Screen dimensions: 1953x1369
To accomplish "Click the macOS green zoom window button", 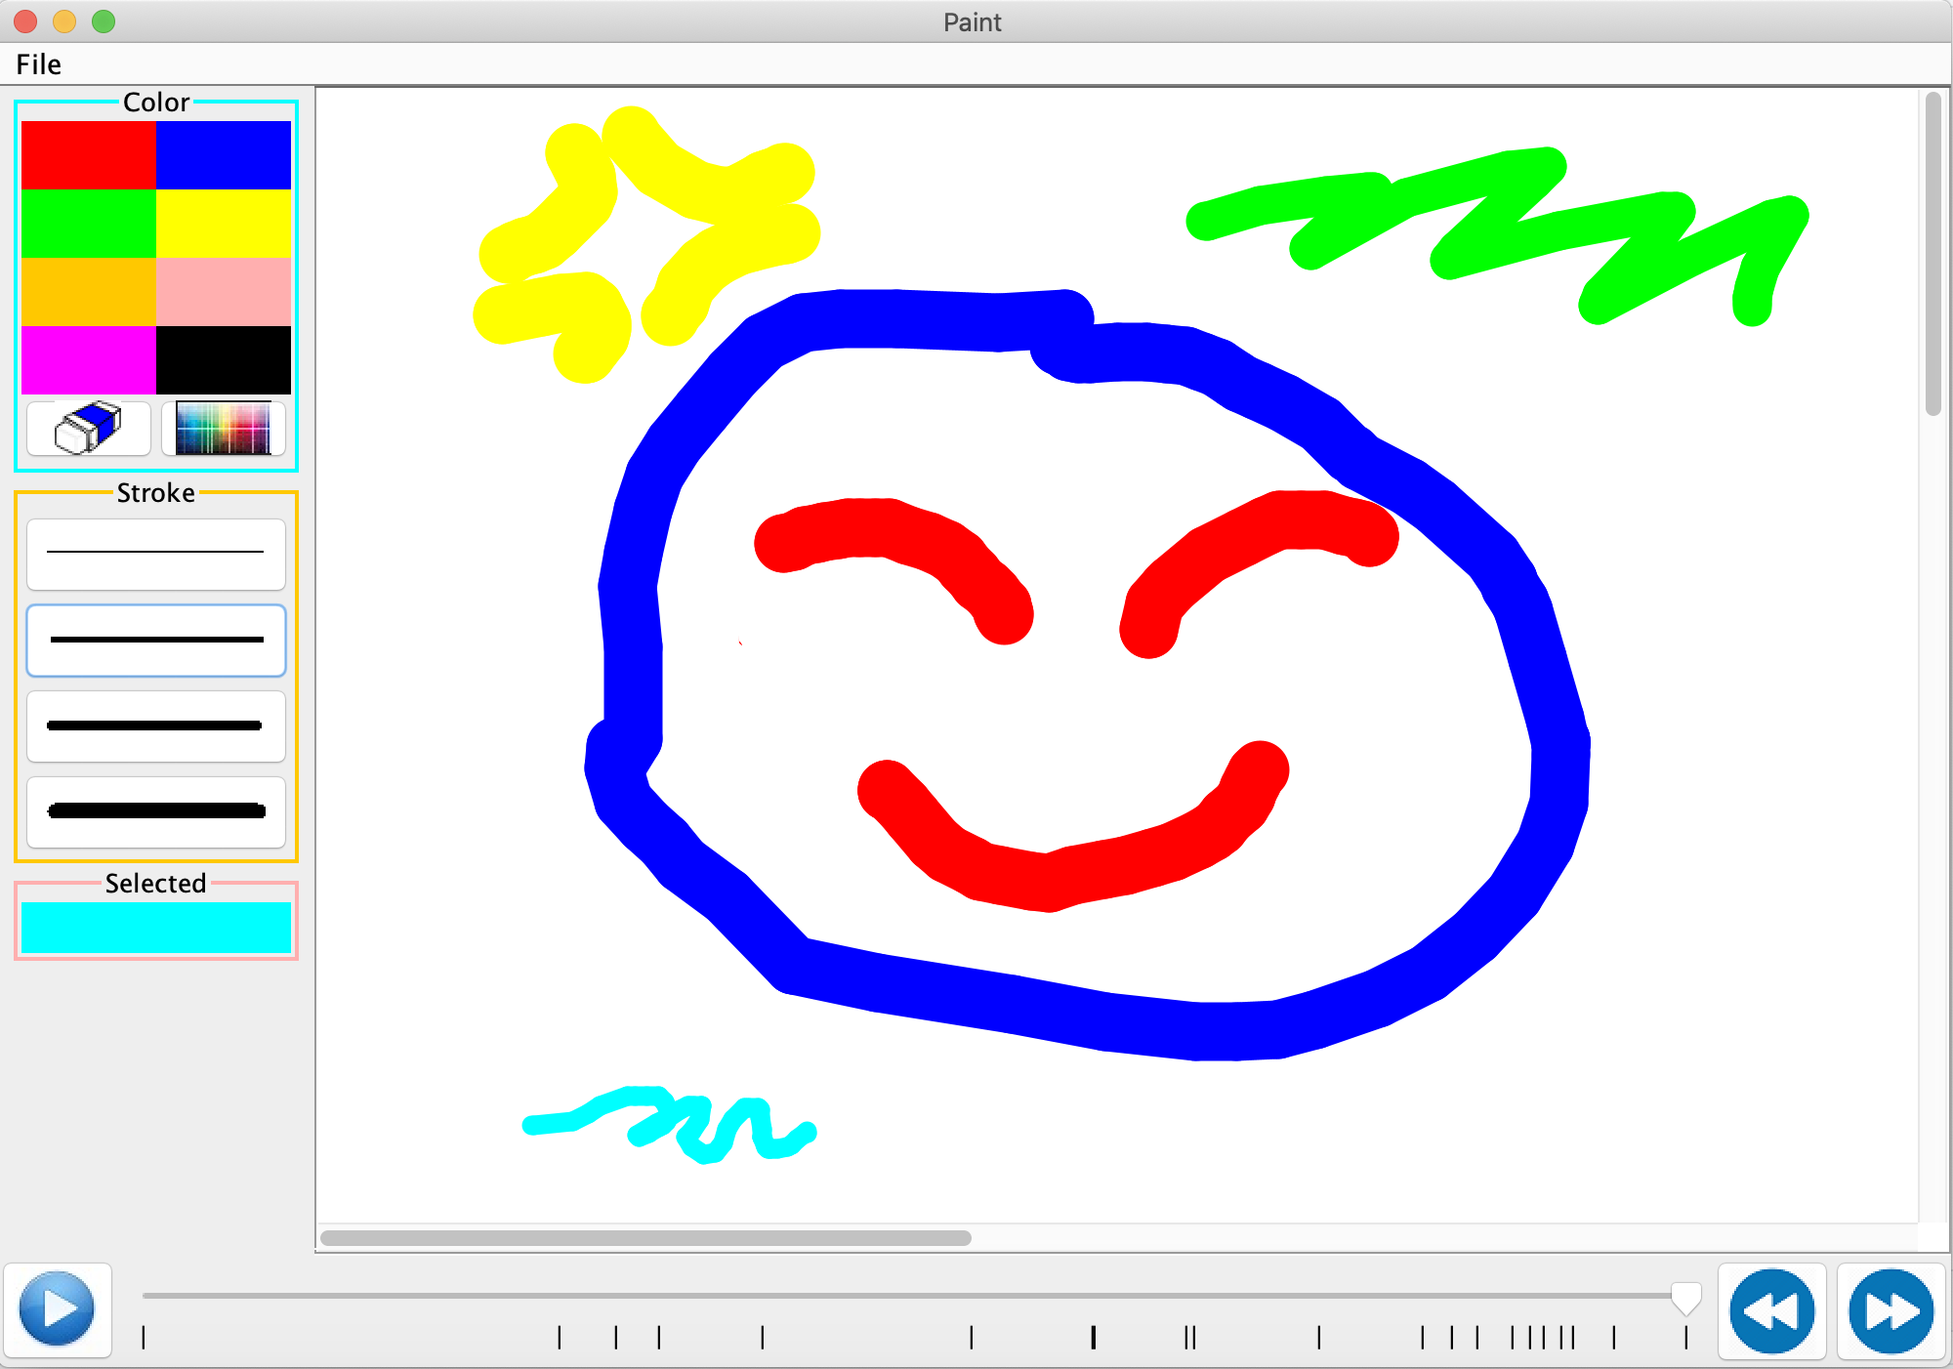I will [x=104, y=21].
